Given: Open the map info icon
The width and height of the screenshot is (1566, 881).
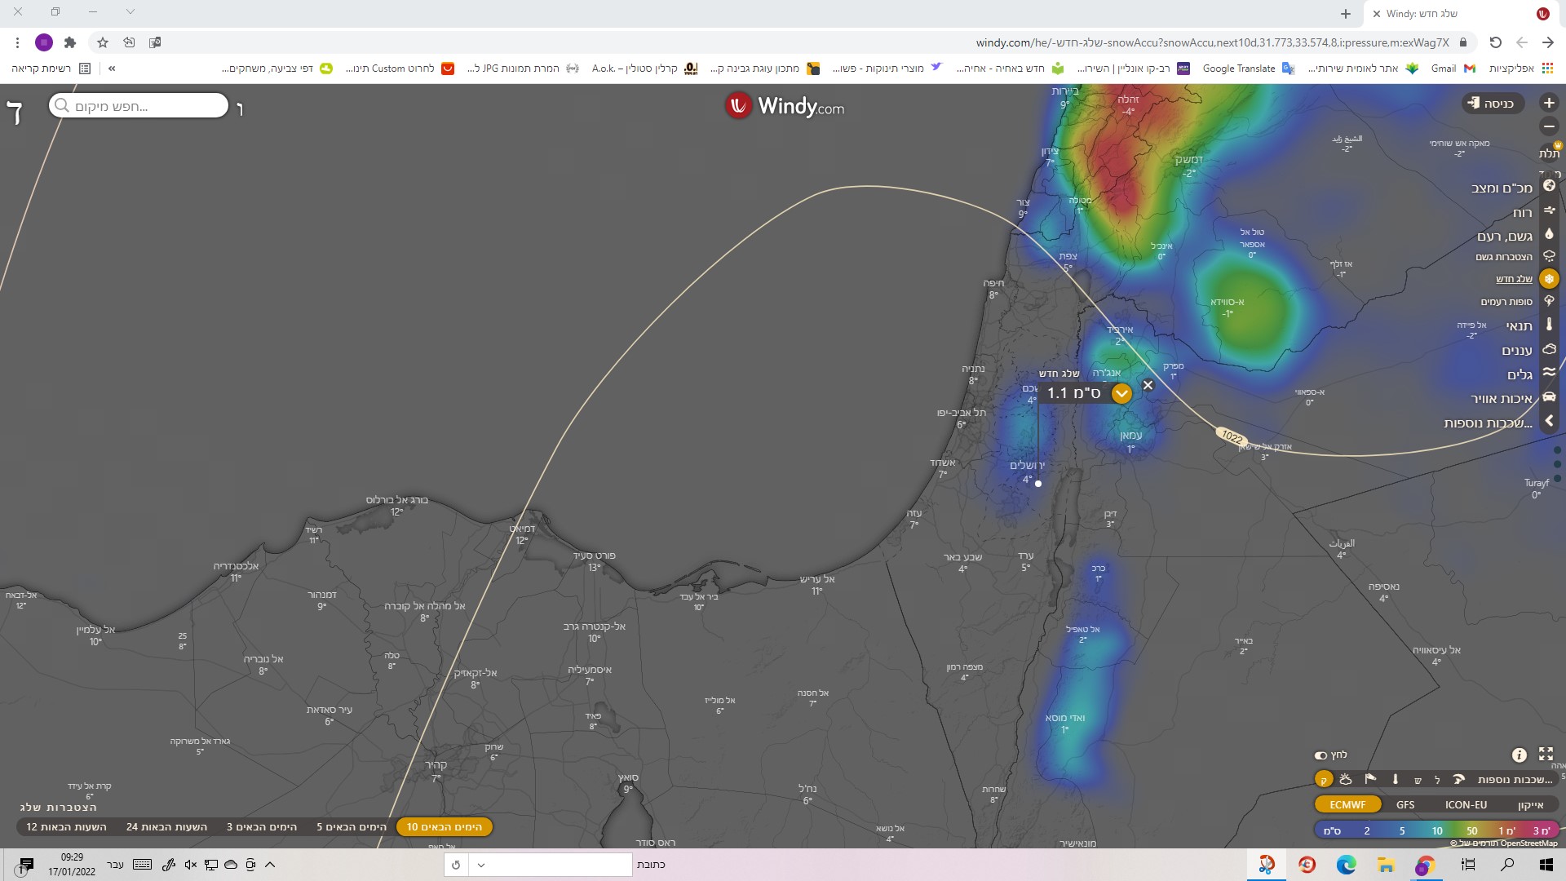Looking at the screenshot, I should (1519, 755).
